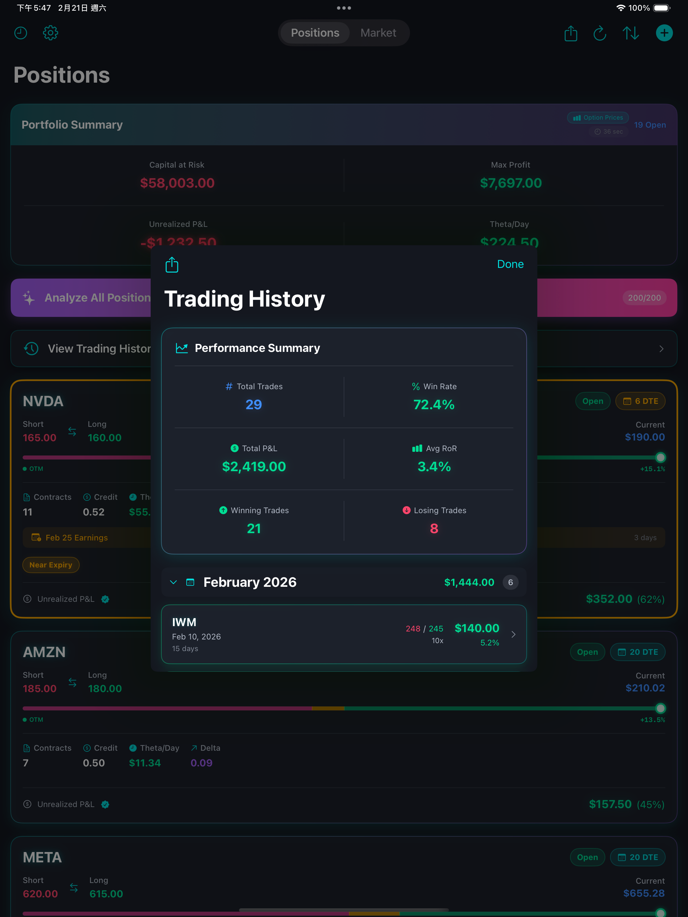
Task: Tap the NVDA short/long swap arrows icon
Action: [x=72, y=432]
